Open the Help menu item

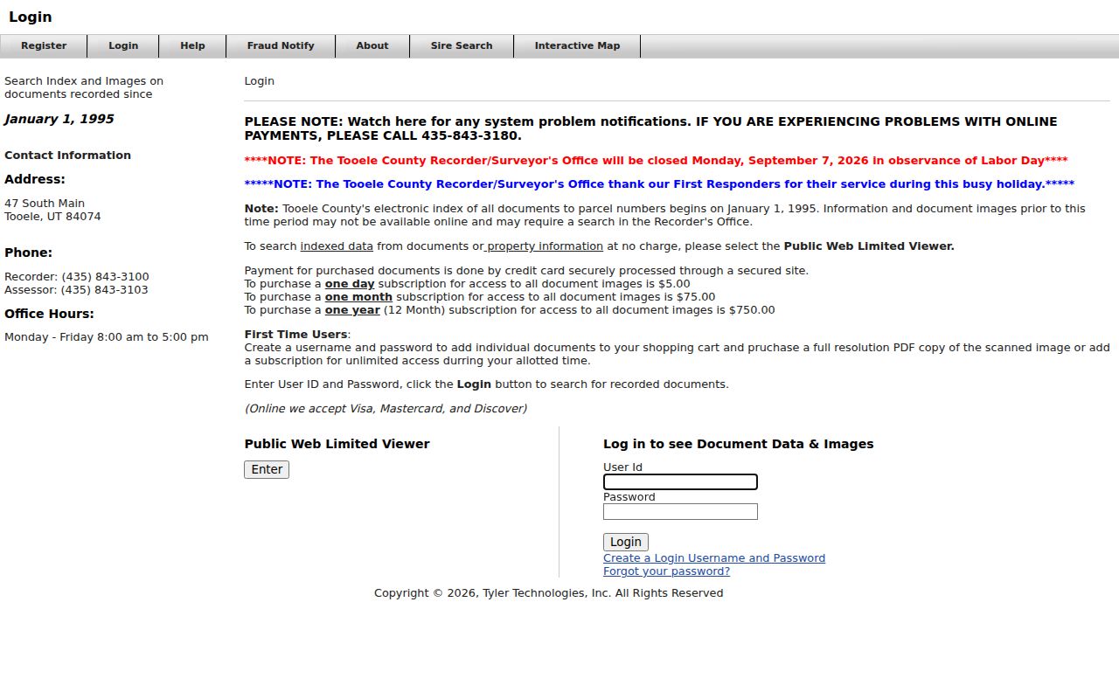pyautogui.click(x=192, y=46)
